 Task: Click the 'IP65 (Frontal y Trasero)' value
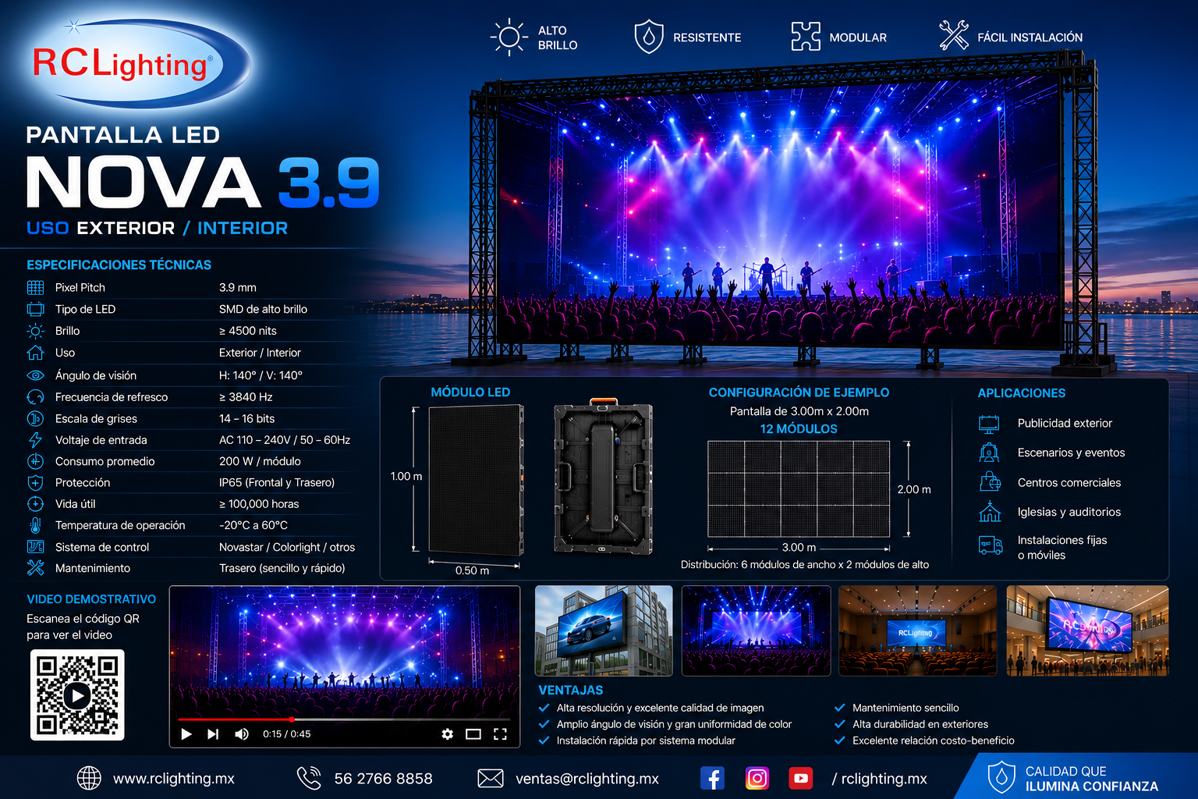pyautogui.click(x=277, y=482)
